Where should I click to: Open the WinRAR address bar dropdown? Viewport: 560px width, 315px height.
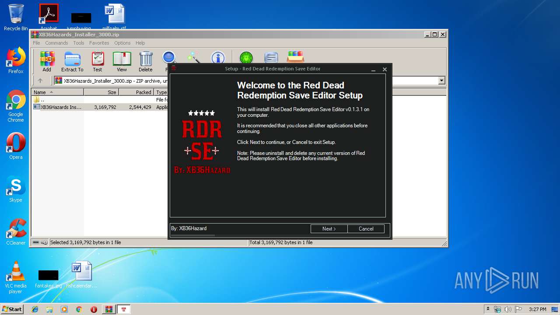[441, 80]
